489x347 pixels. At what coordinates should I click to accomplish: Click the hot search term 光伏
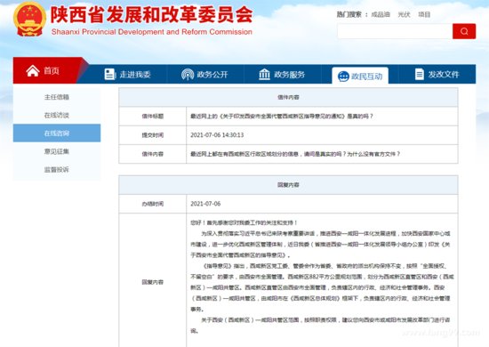(x=405, y=14)
